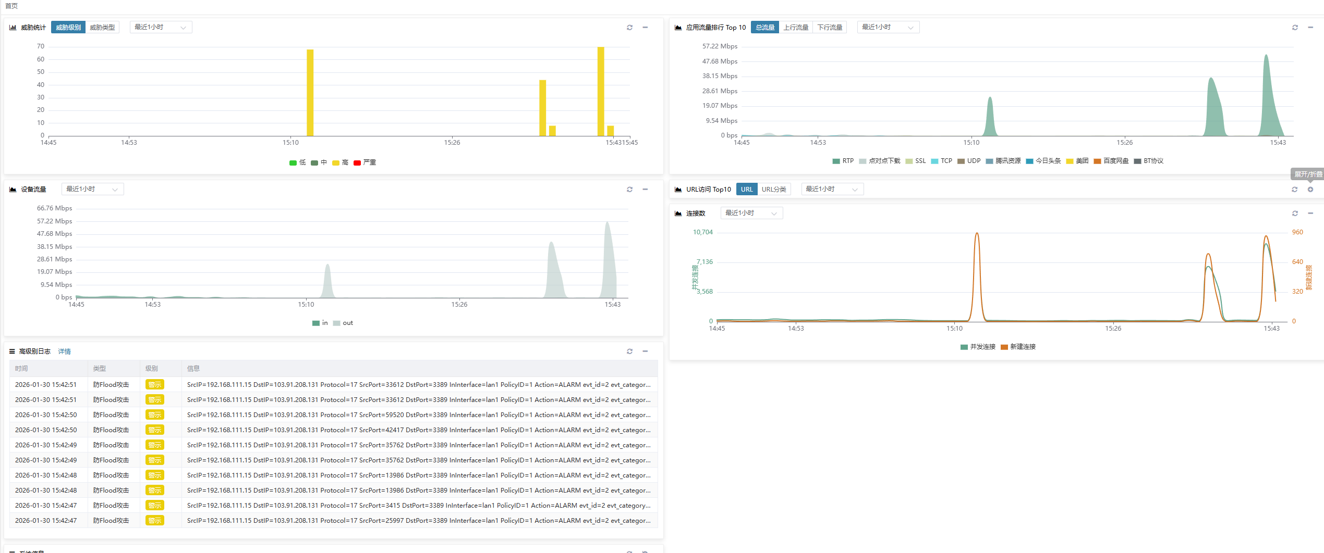Screen dimensions: 1324x553
Task: Open time range dropdown in 连接数
Action: [x=751, y=213]
